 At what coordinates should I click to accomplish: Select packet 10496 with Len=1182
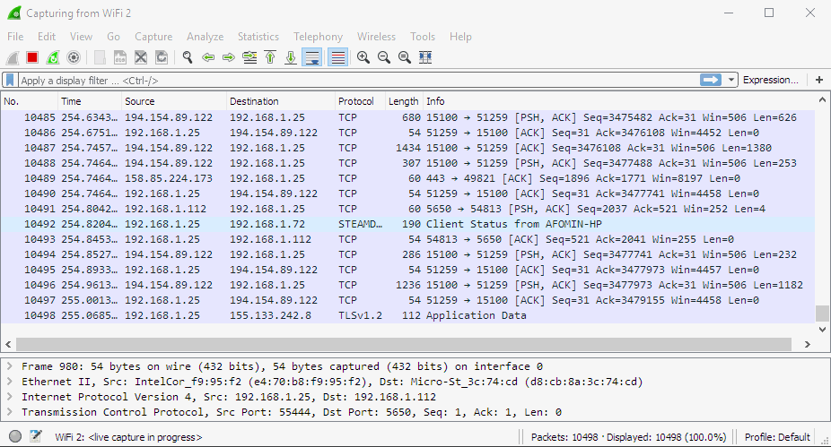coord(407,285)
